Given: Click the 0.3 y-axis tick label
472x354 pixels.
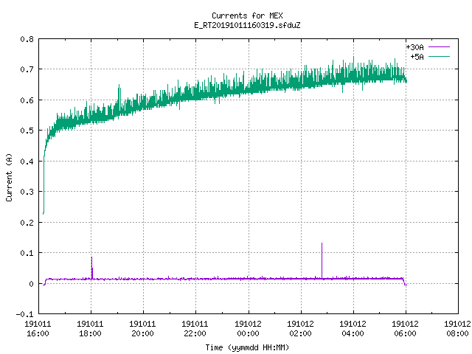Looking at the screenshot, I should (x=27, y=192).
